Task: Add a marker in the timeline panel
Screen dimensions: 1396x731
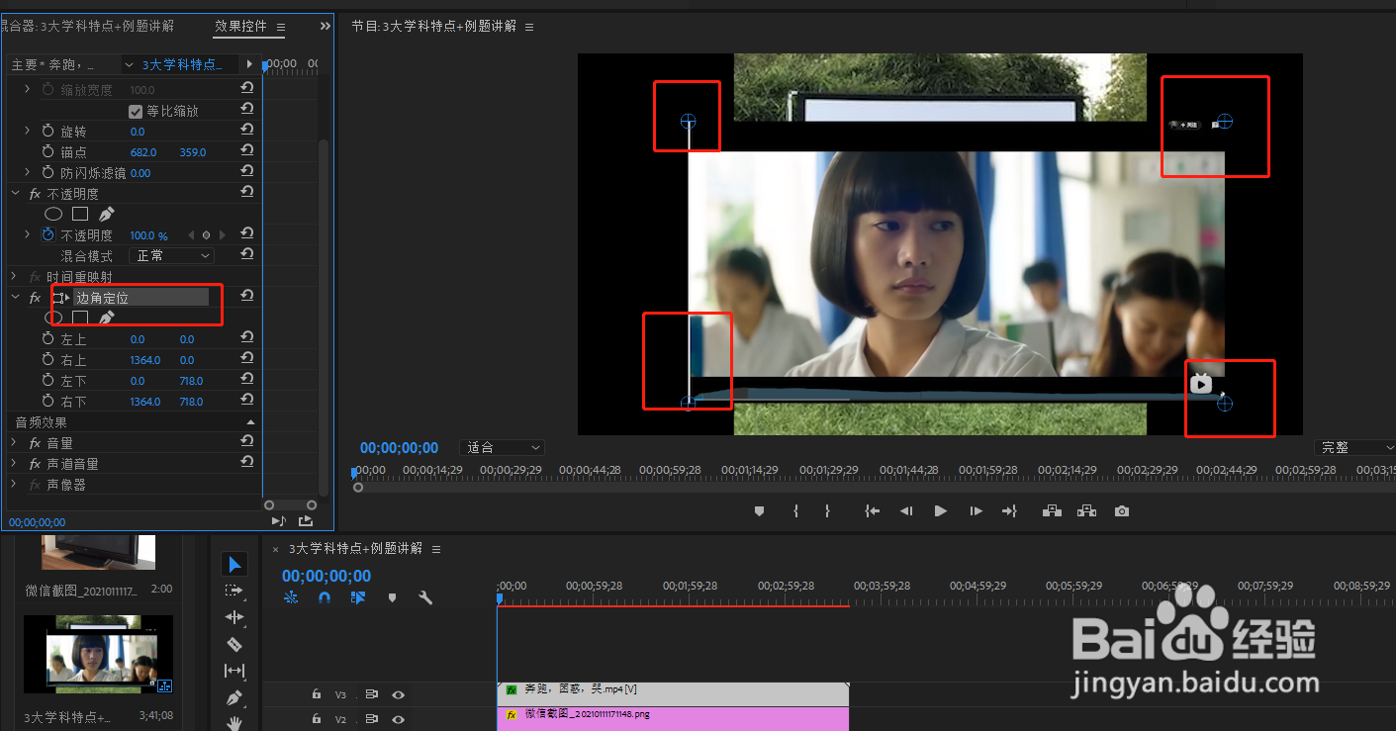Action: click(392, 597)
